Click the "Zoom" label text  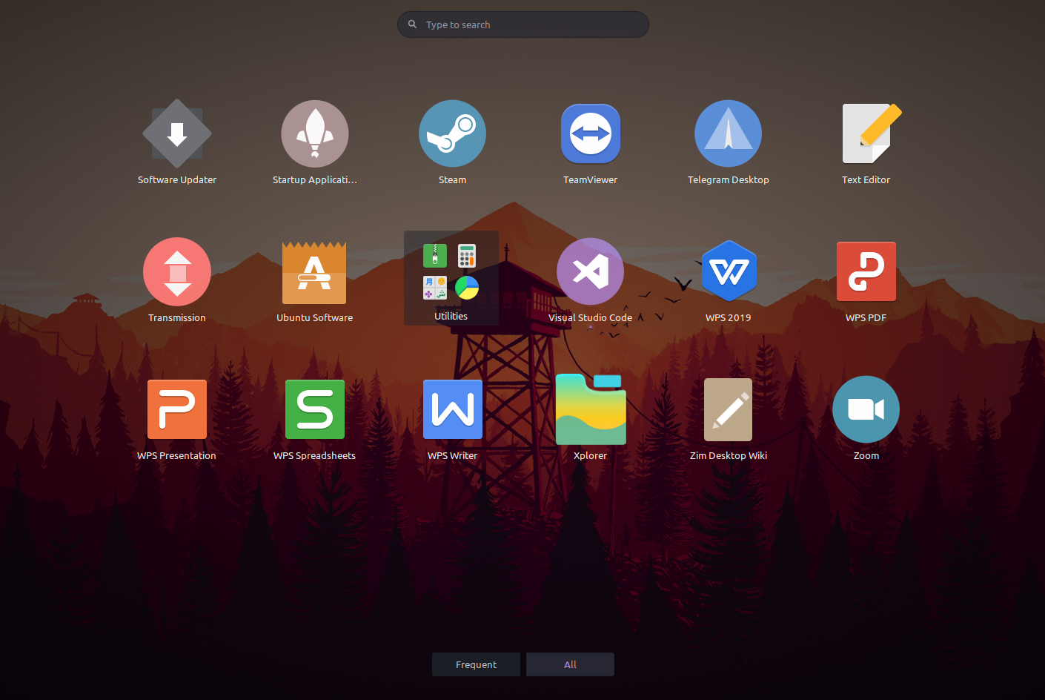tap(866, 456)
